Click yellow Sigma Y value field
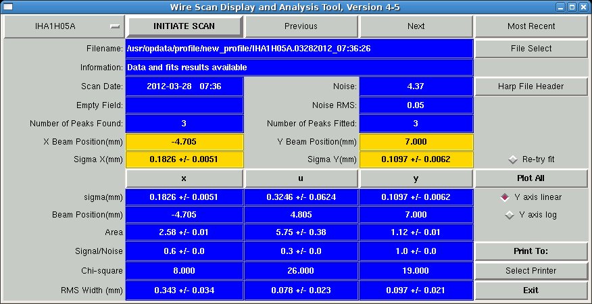The image size is (592, 304). point(416,159)
